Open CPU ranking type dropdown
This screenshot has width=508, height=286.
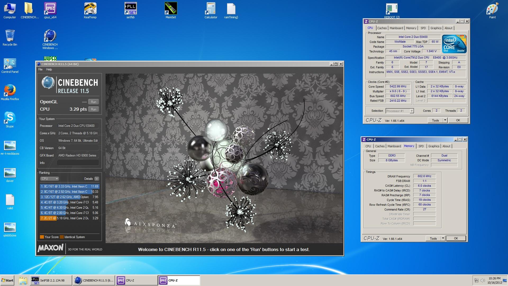tap(50, 179)
